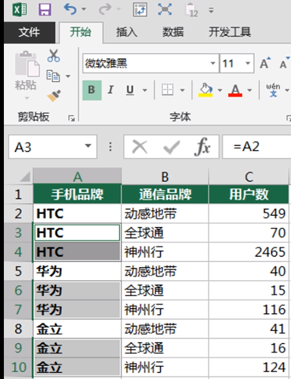Select cell with value 116

coord(249,310)
